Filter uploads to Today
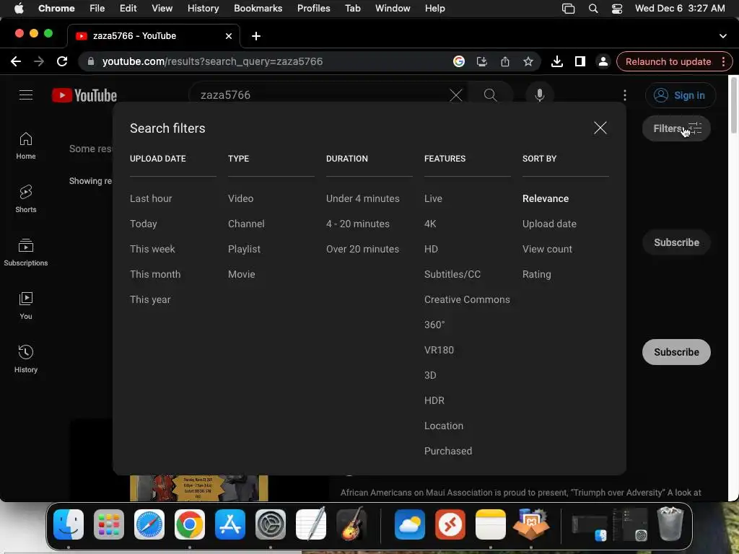739x554 pixels. (x=144, y=224)
